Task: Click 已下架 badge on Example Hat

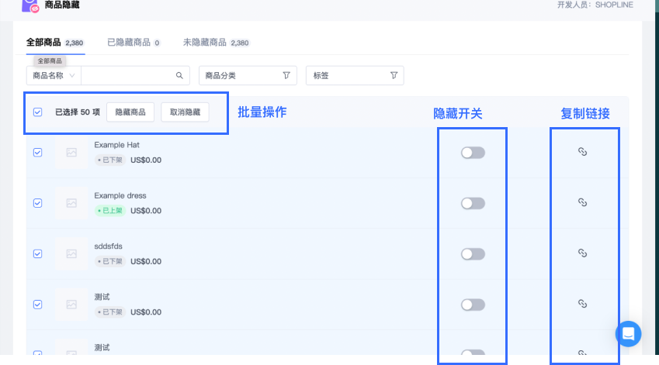Action: (110, 160)
